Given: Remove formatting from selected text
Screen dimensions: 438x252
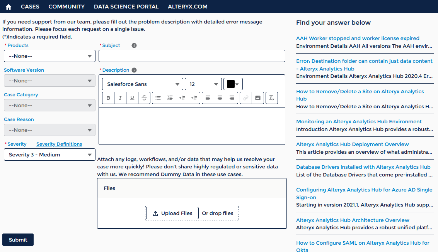Looking at the screenshot, I should (x=272, y=98).
